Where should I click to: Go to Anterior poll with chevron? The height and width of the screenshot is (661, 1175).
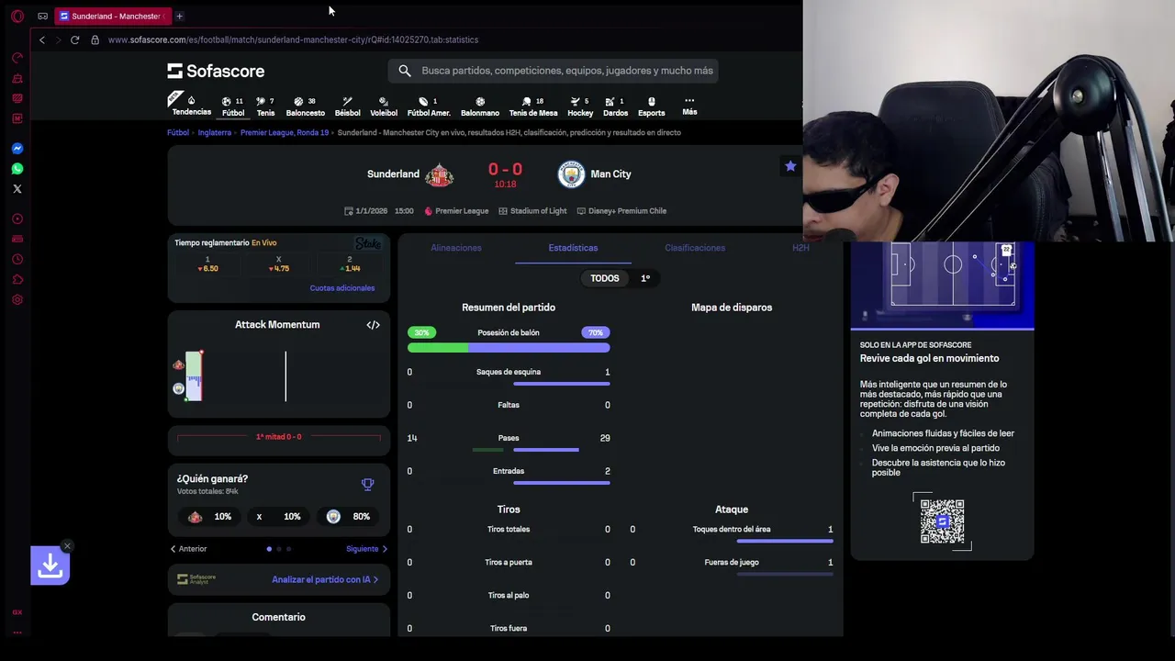[x=188, y=549]
